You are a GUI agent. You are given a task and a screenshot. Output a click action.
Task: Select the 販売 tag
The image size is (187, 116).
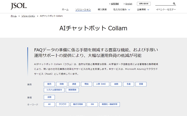pos(49,84)
